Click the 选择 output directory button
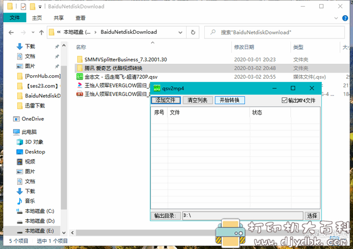This screenshot has width=353, height=249. (312, 216)
